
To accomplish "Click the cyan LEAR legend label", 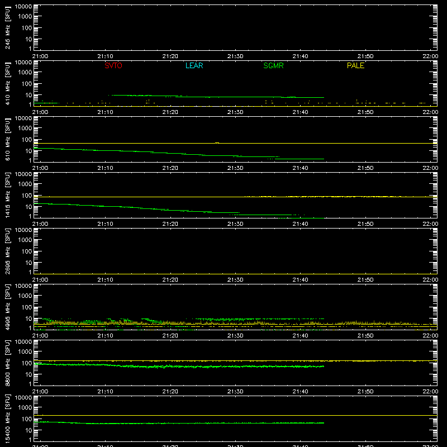I will click(x=194, y=65).
